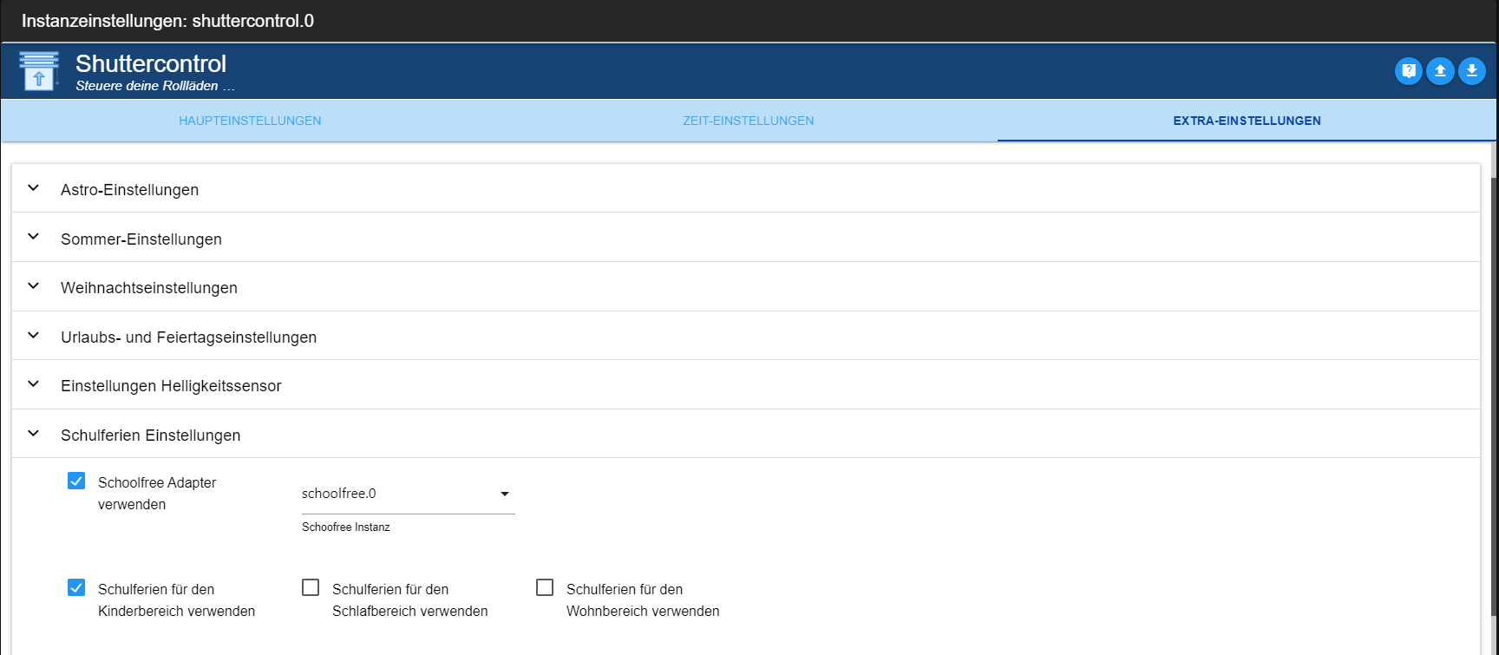This screenshot has width=1499, height=655.
Task: Enable Schulferien für den Wohnbereich
Action: [545, 587]
